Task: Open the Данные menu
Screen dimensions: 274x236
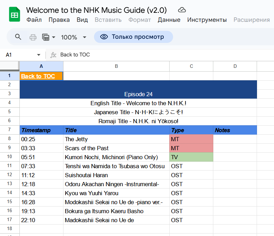Action: click(x=169, y=20)
